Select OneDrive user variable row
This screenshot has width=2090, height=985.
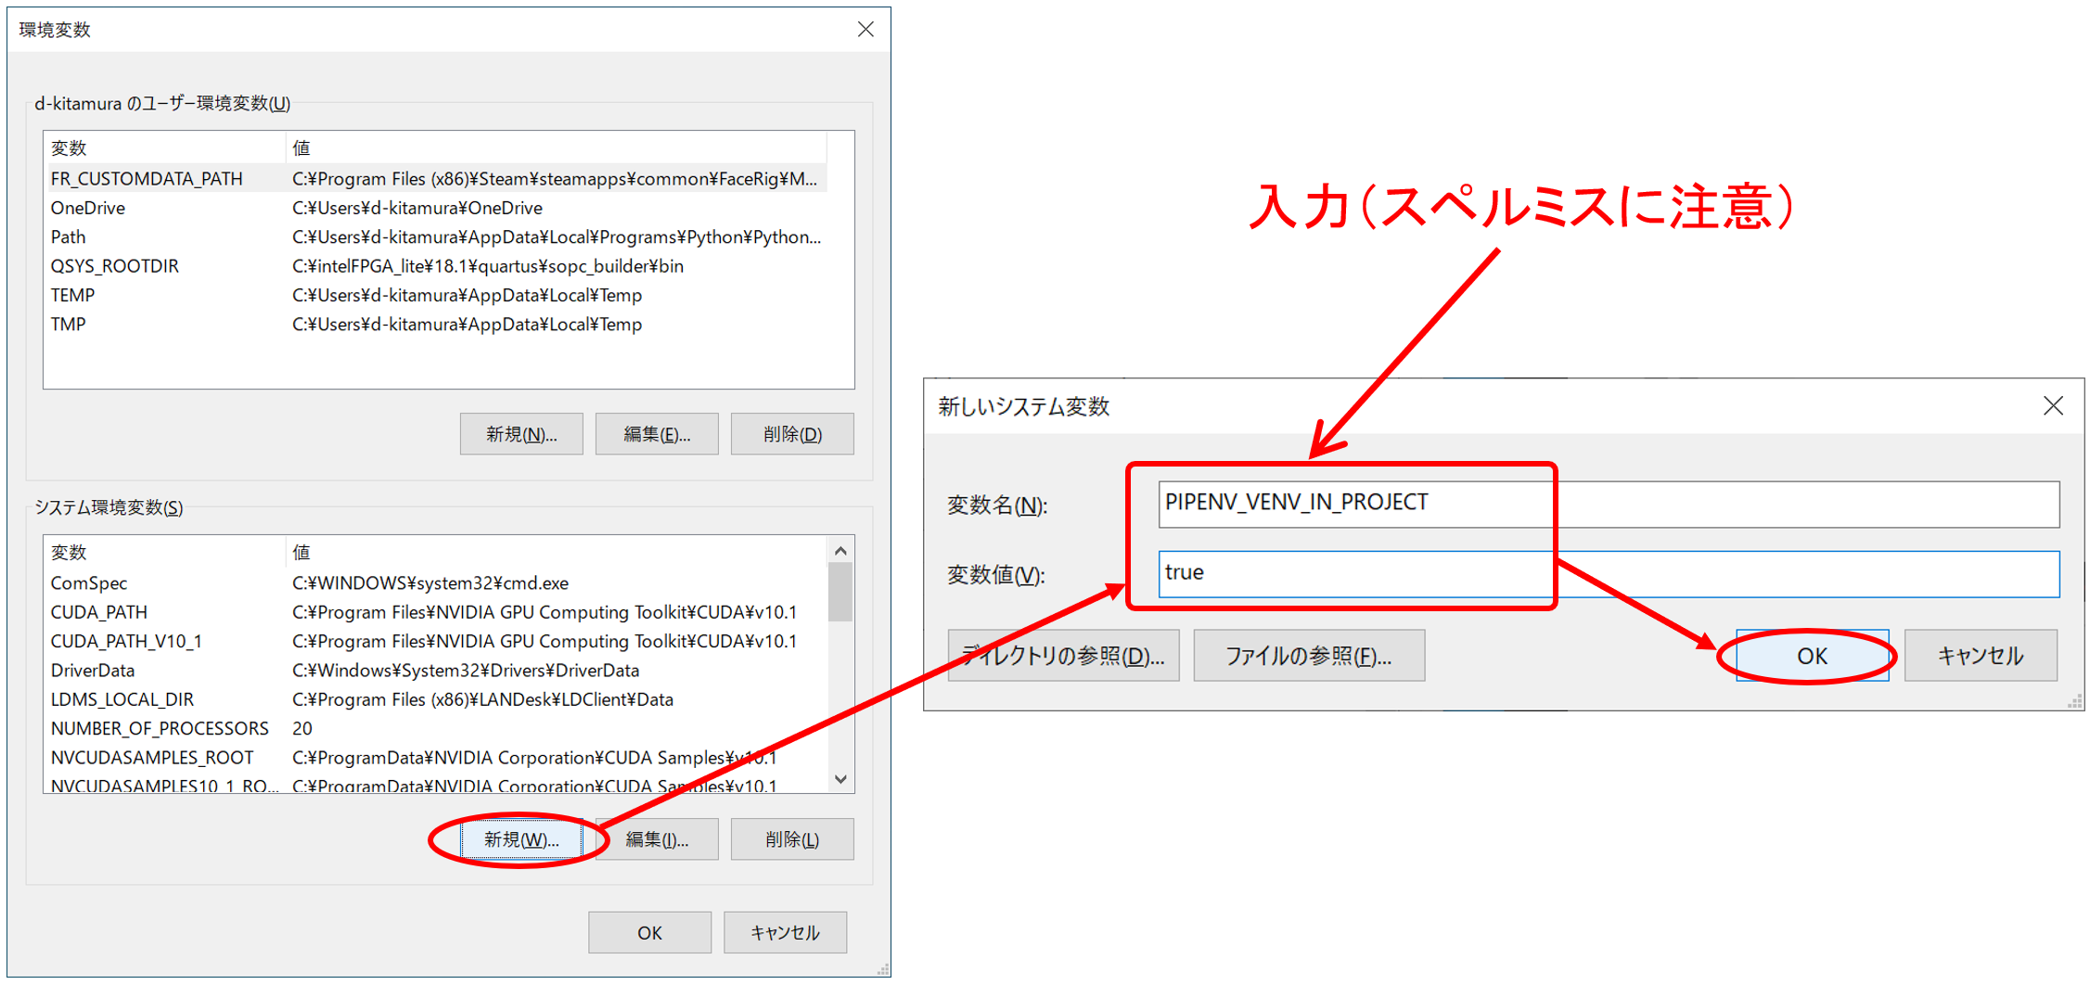click(437, 208)
